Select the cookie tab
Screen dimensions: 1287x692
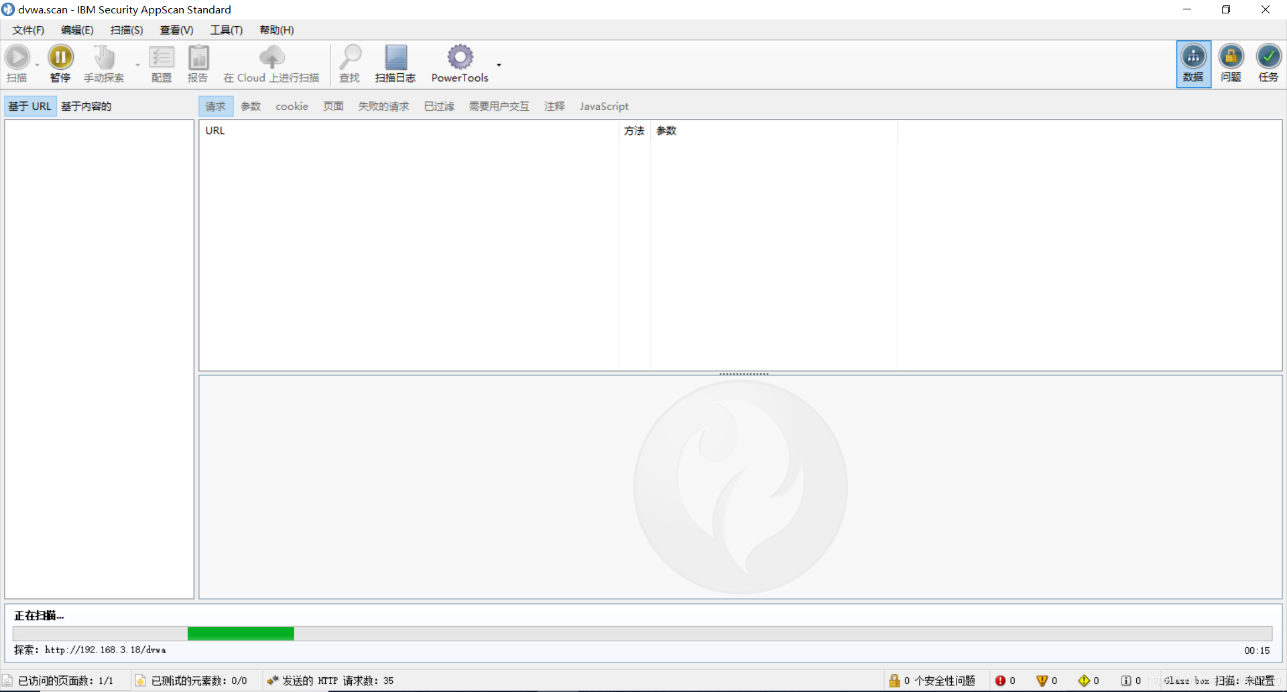coord(292,106)
